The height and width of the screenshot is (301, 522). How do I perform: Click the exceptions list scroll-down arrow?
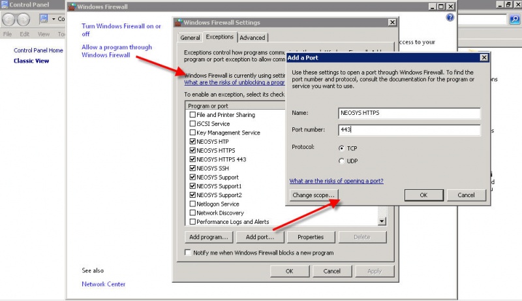click(x=382, y=221)
